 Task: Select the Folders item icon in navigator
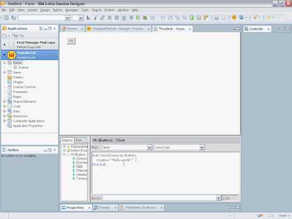pyautogui.click(x=10, y=77)
